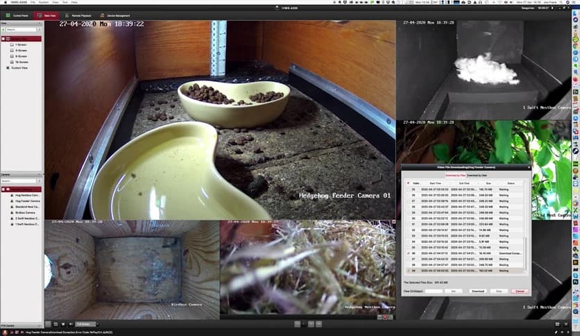Click the View panel search field

click(x=21, y=29)
